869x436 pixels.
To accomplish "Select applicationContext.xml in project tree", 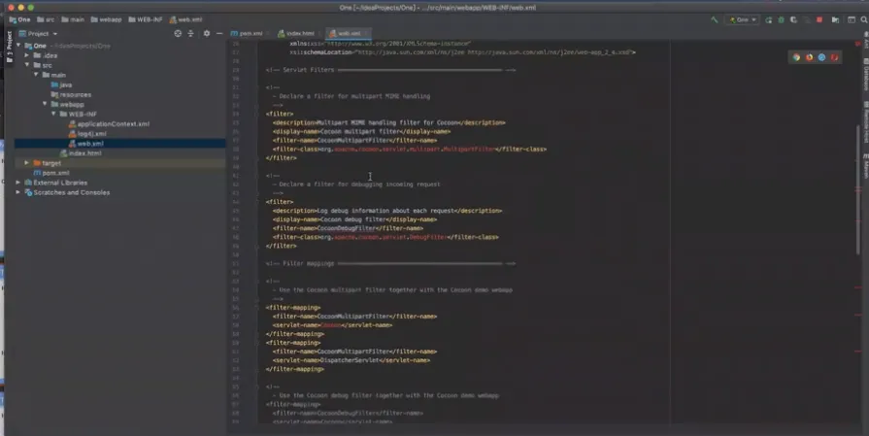I will (109, 124).
